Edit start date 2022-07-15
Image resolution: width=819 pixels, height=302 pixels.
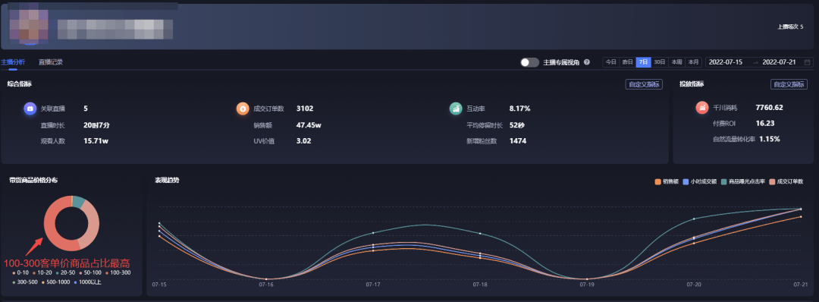point(726,62)
